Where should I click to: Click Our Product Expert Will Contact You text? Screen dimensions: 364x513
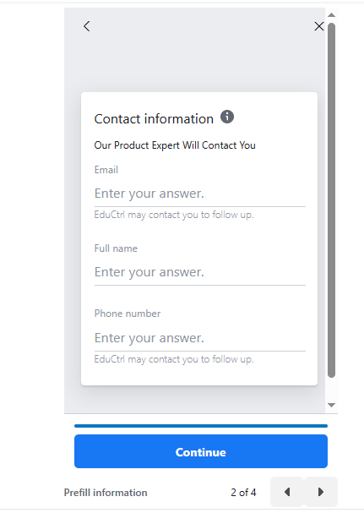(x=175, y=145)
